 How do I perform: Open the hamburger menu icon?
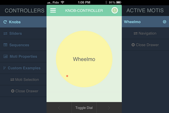pos(53,10)
